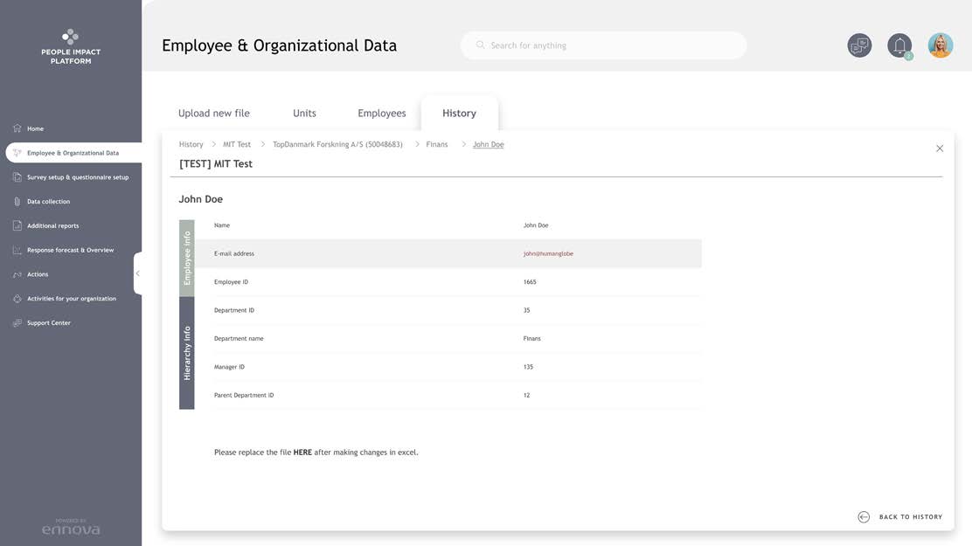
Task: Close the John Doe detail panel
Action: tap(940, 149)
